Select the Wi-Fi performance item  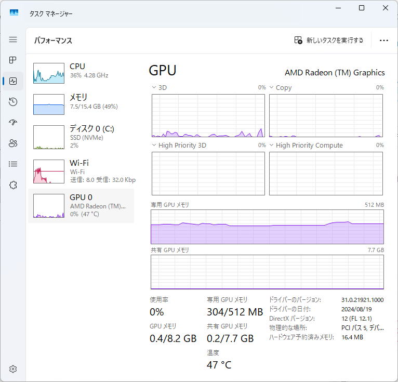[81, 172]
